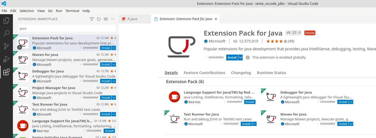Install Test Runner for Java in pack section

[x=247, y=124]
